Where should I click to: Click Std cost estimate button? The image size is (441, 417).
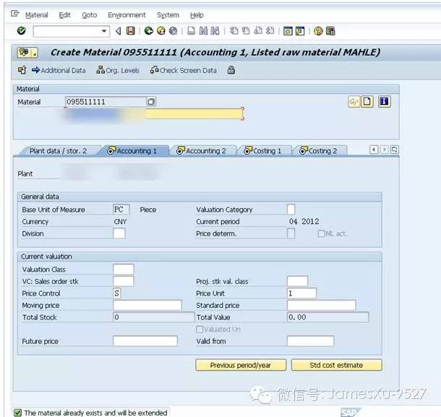337,365
